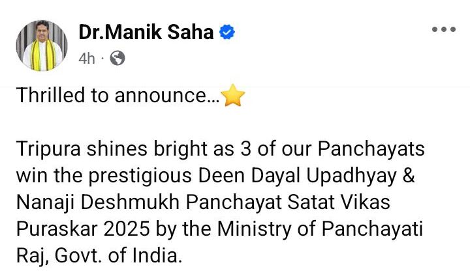Click the globe public privacy icon

tap(117, 59)
